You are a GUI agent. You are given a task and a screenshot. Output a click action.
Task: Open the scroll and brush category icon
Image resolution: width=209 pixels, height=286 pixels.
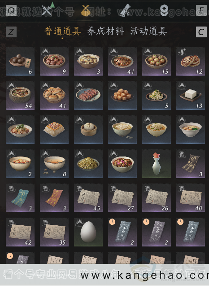[x=126, y=10]
